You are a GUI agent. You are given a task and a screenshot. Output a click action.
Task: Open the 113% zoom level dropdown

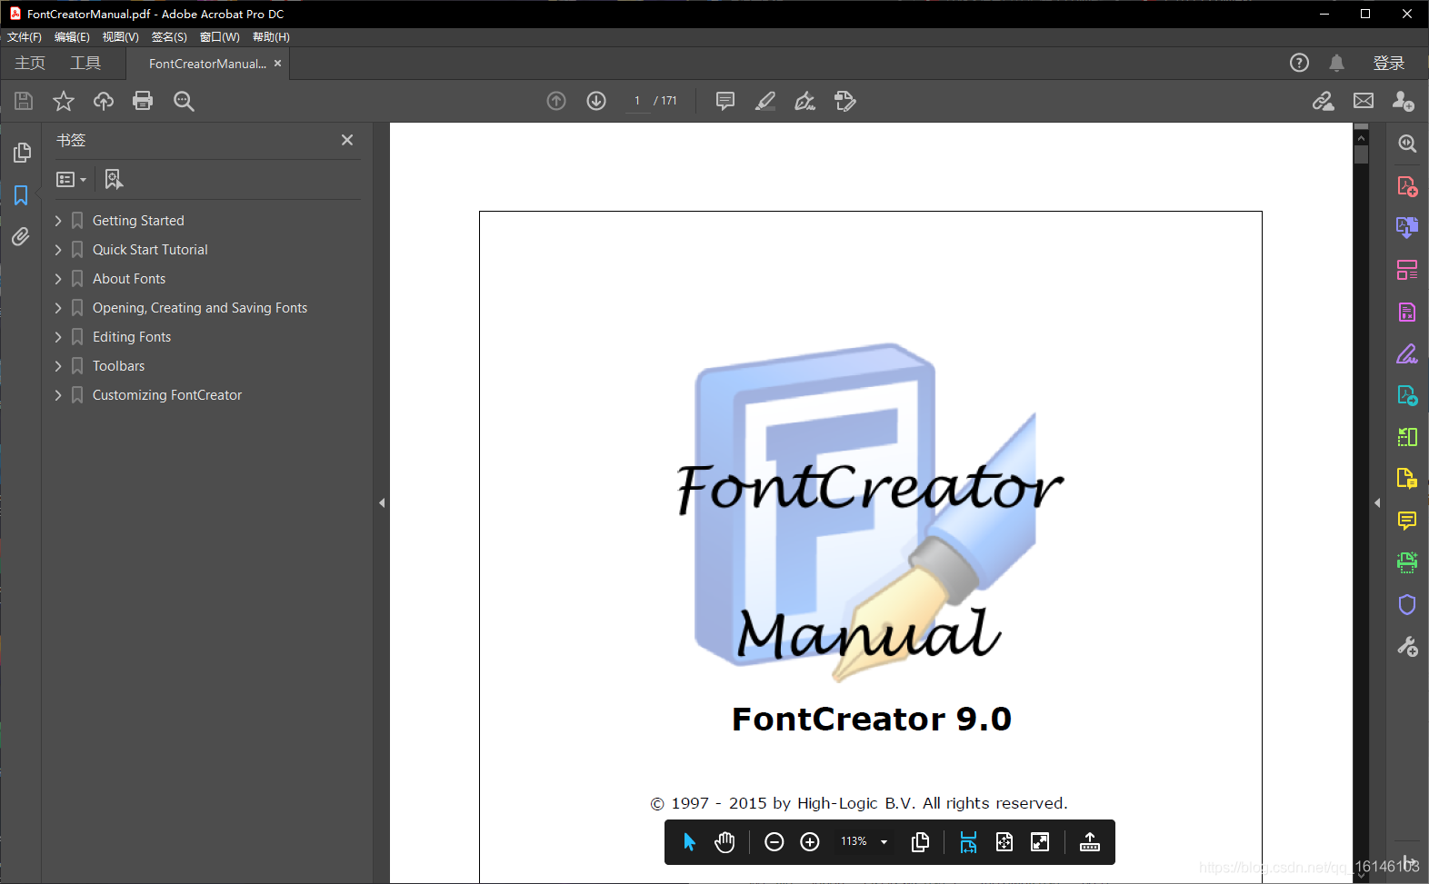(x=864, y=842)
